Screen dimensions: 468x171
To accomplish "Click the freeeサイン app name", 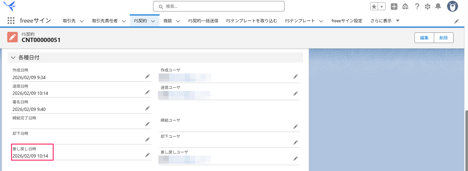I will click(x=35, y=21).
